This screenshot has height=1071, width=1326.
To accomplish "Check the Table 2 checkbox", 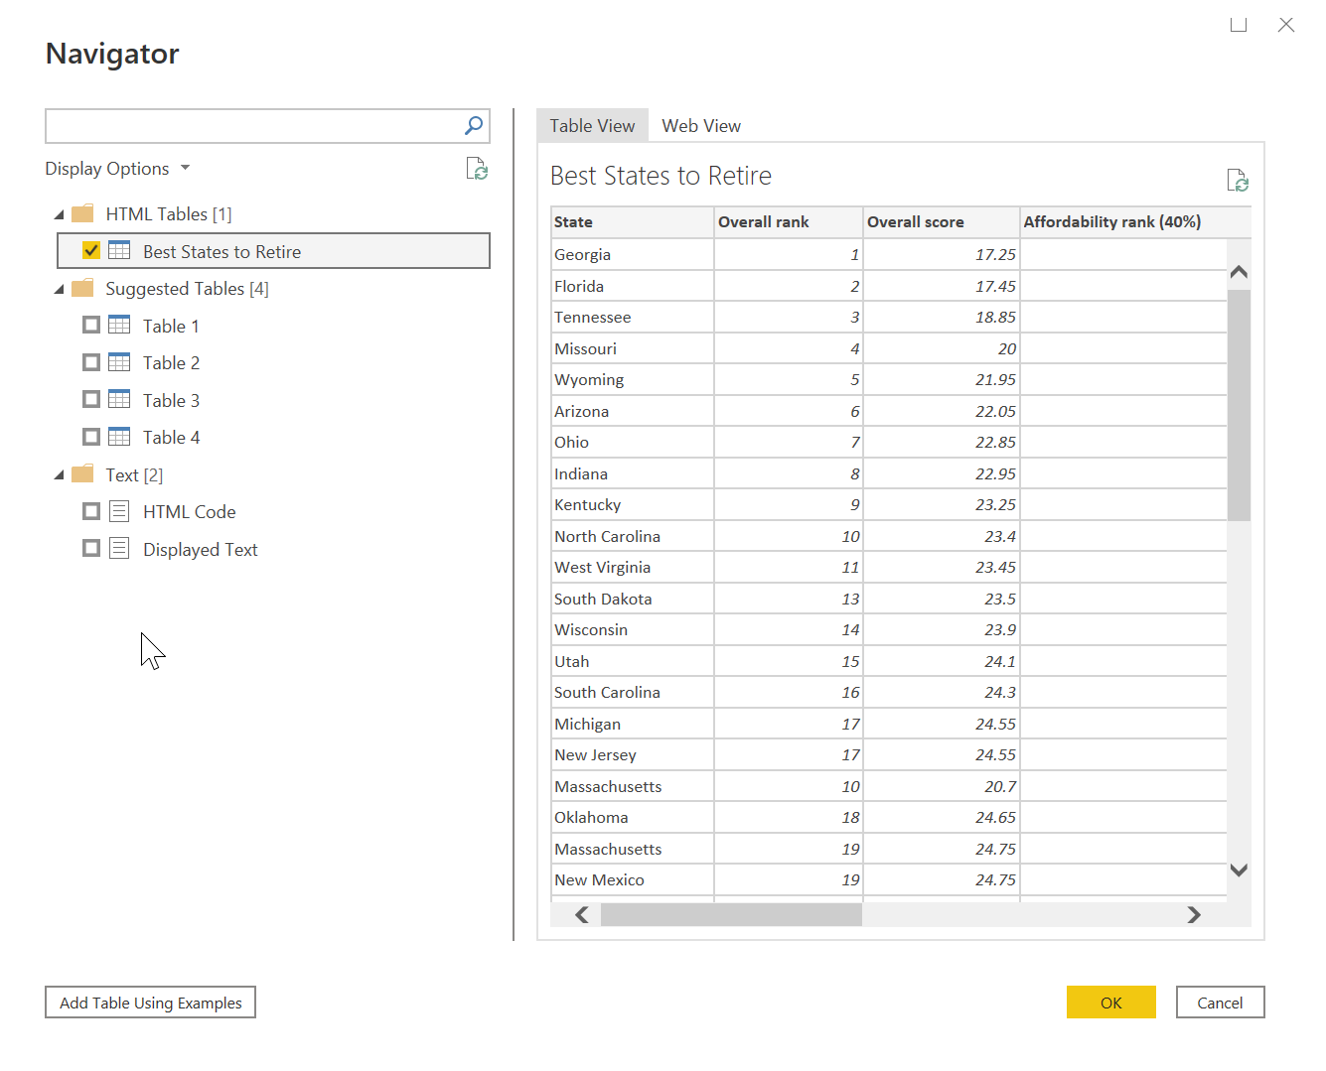I will 91,362.
